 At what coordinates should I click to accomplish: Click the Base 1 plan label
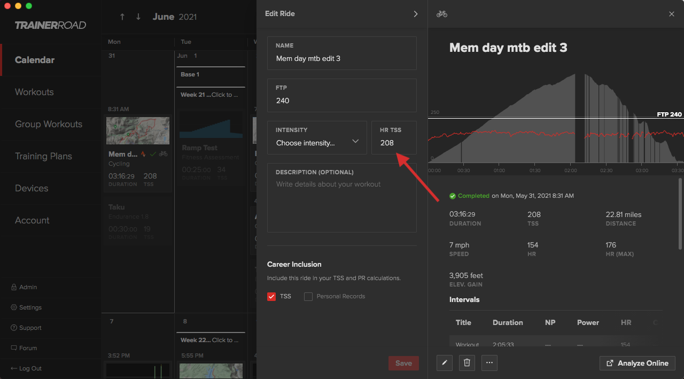pos(190,74)
